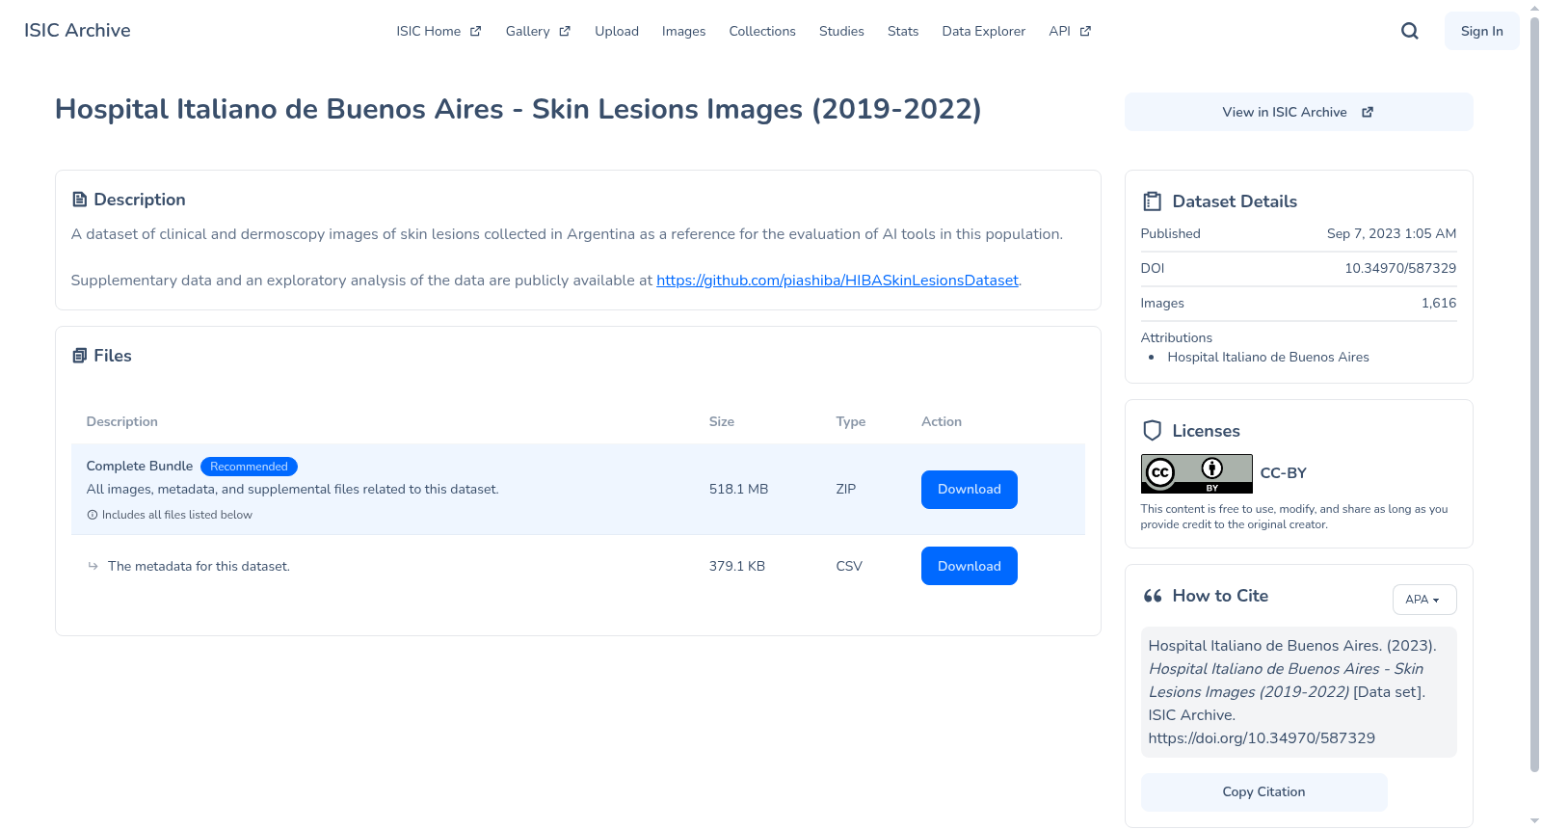
Task: Click the ISIC Home external link icon
Action: 475,31
